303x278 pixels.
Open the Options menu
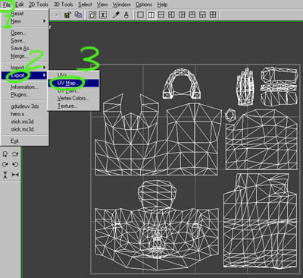(x=144, y=5)
